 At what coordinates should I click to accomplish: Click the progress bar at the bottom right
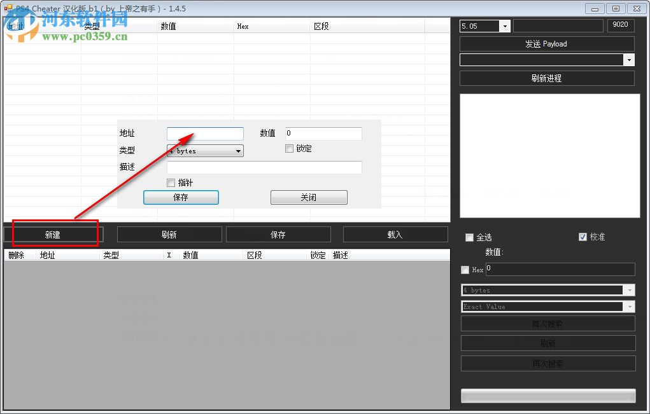pyautogui.click(x=548, y=396)
